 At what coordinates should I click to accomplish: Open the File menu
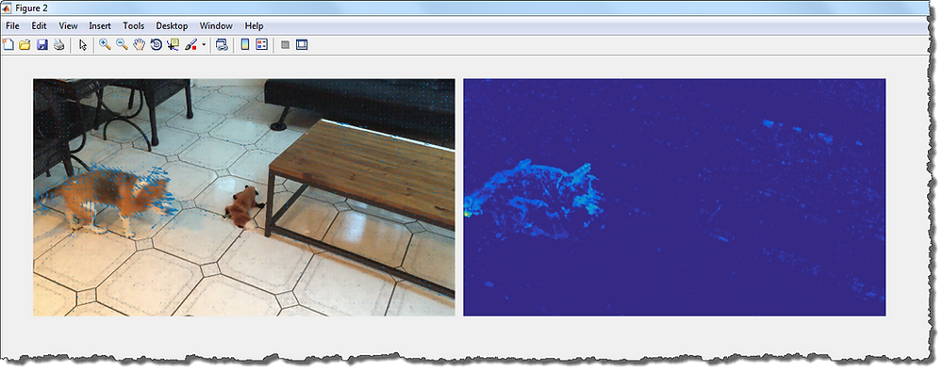click(12, 25)
